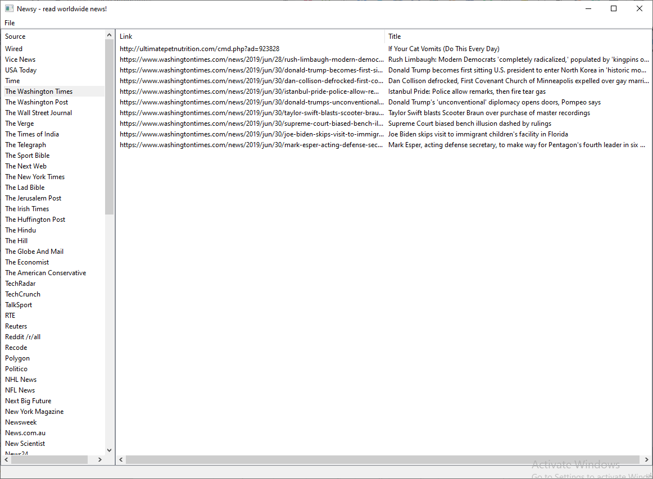Viewport: 653px width, 479px height.
Task: Click the Title column header
Action: pos(394,37)
